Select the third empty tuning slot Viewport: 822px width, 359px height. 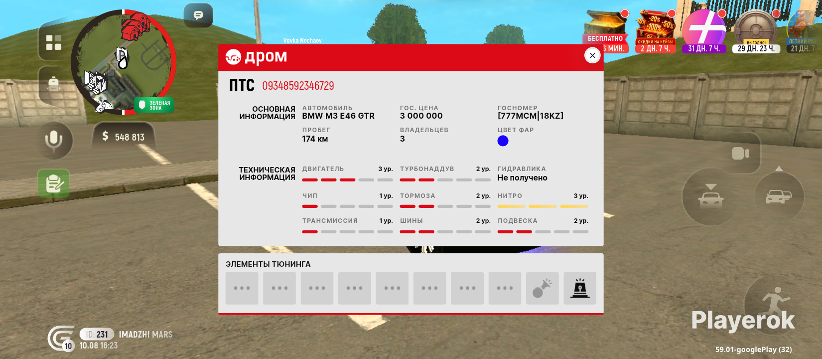click(x=317, y=288)
